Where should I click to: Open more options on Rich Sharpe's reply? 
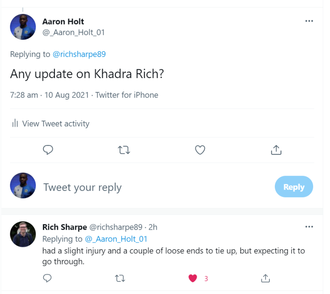pyautogui.click(x=309, y=227)
